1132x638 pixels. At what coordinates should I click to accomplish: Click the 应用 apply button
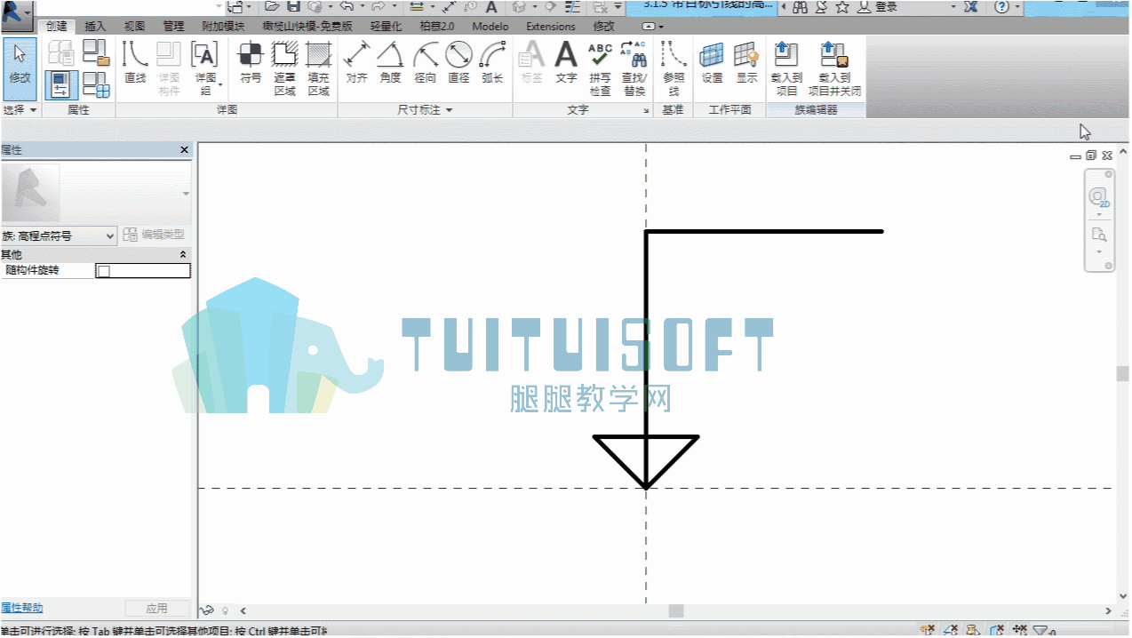pyautogui.click(x=156, y=609)
